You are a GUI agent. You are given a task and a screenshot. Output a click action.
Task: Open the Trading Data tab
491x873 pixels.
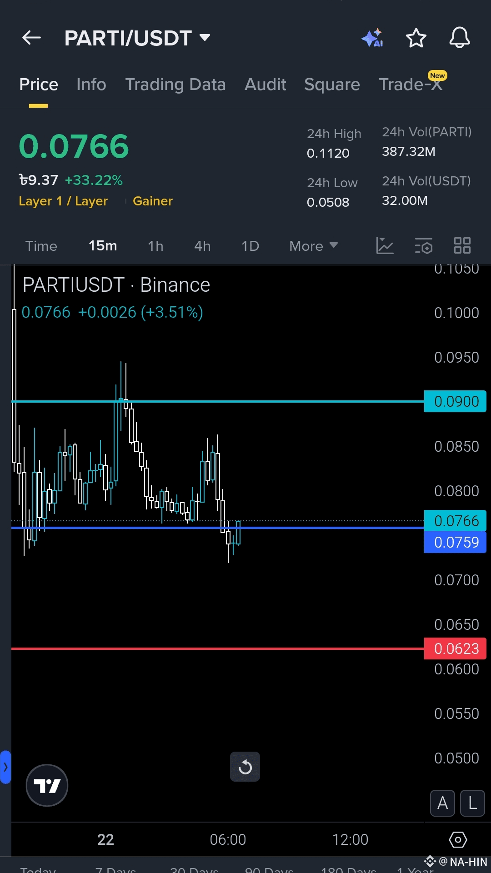coord(175,85)
